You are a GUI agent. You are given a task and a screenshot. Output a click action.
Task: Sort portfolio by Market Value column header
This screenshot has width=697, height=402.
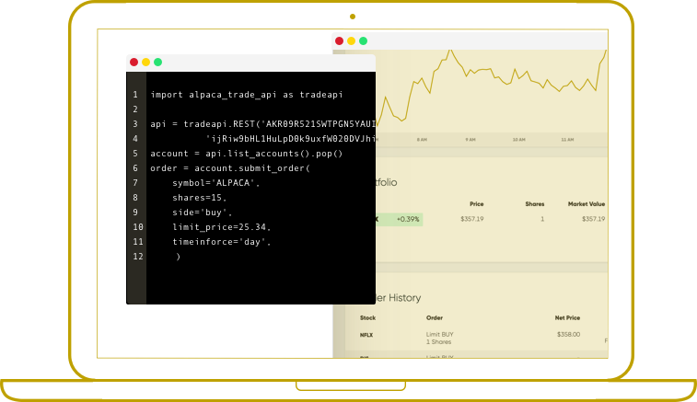coord(587,204)
